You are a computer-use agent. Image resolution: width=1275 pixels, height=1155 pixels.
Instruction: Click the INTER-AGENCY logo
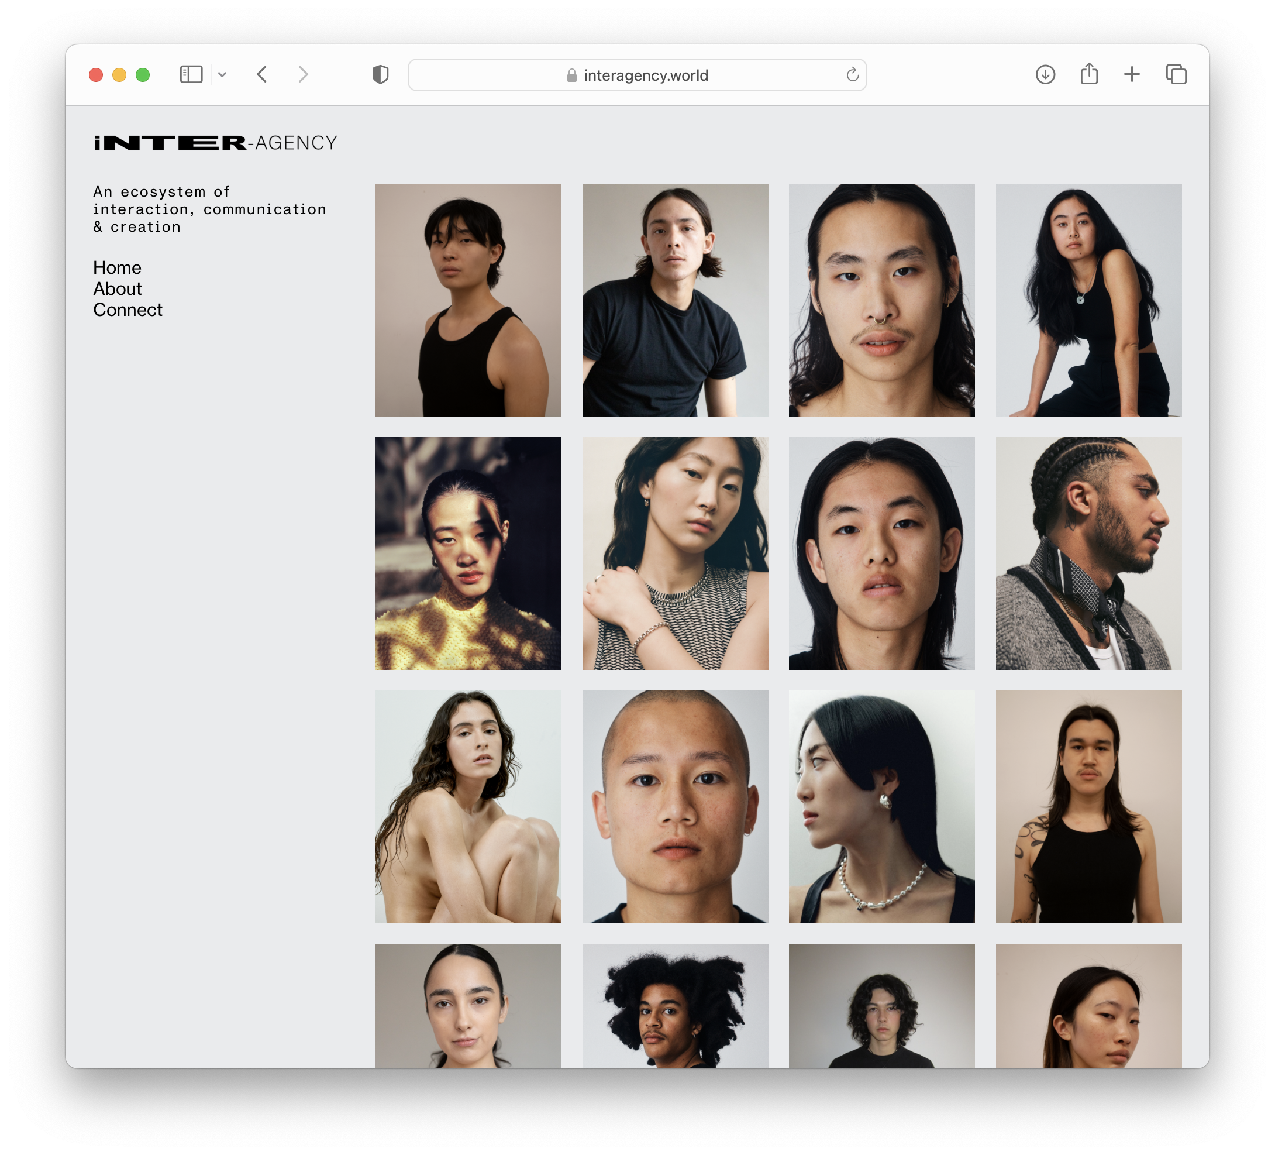click(215, 143)
